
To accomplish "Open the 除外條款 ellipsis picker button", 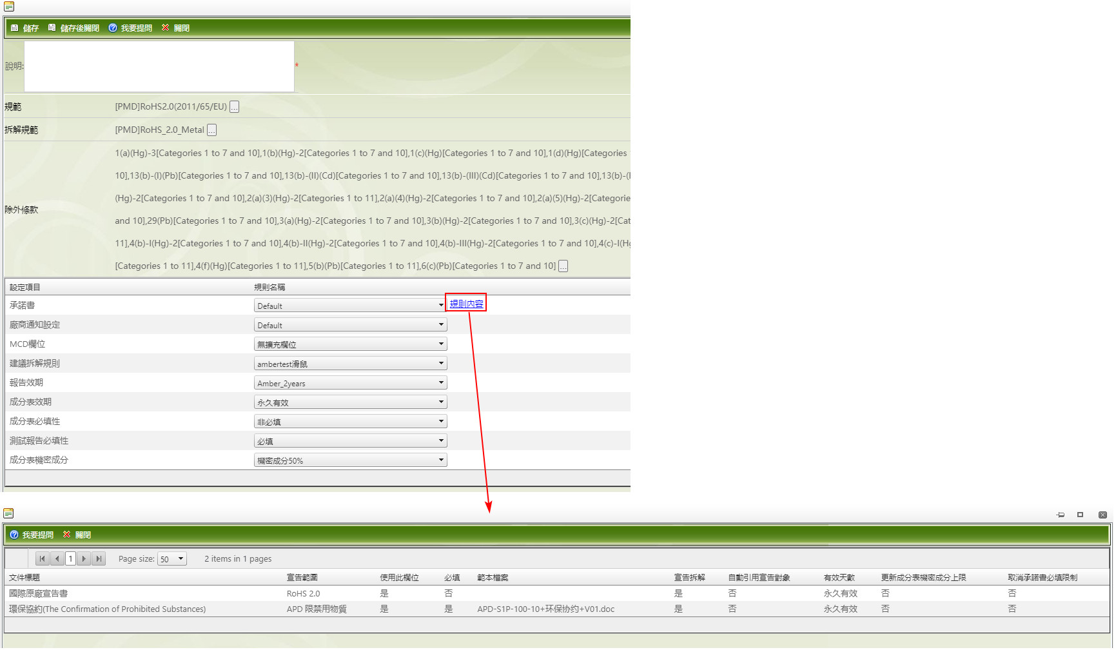I will click(x=563, y=266).
